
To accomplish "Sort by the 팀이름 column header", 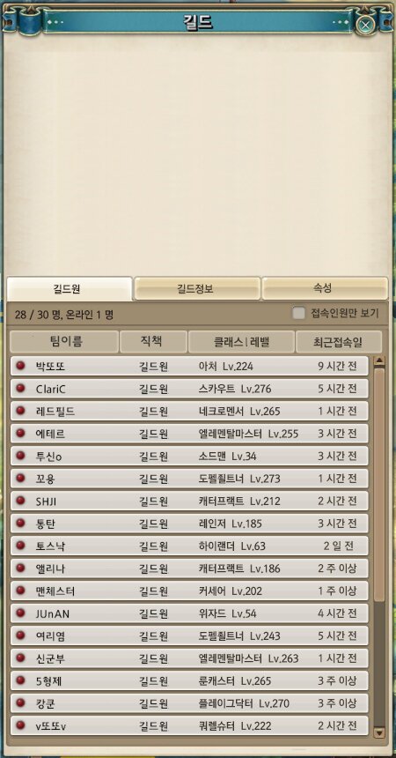I will click(x=64, y=342).
